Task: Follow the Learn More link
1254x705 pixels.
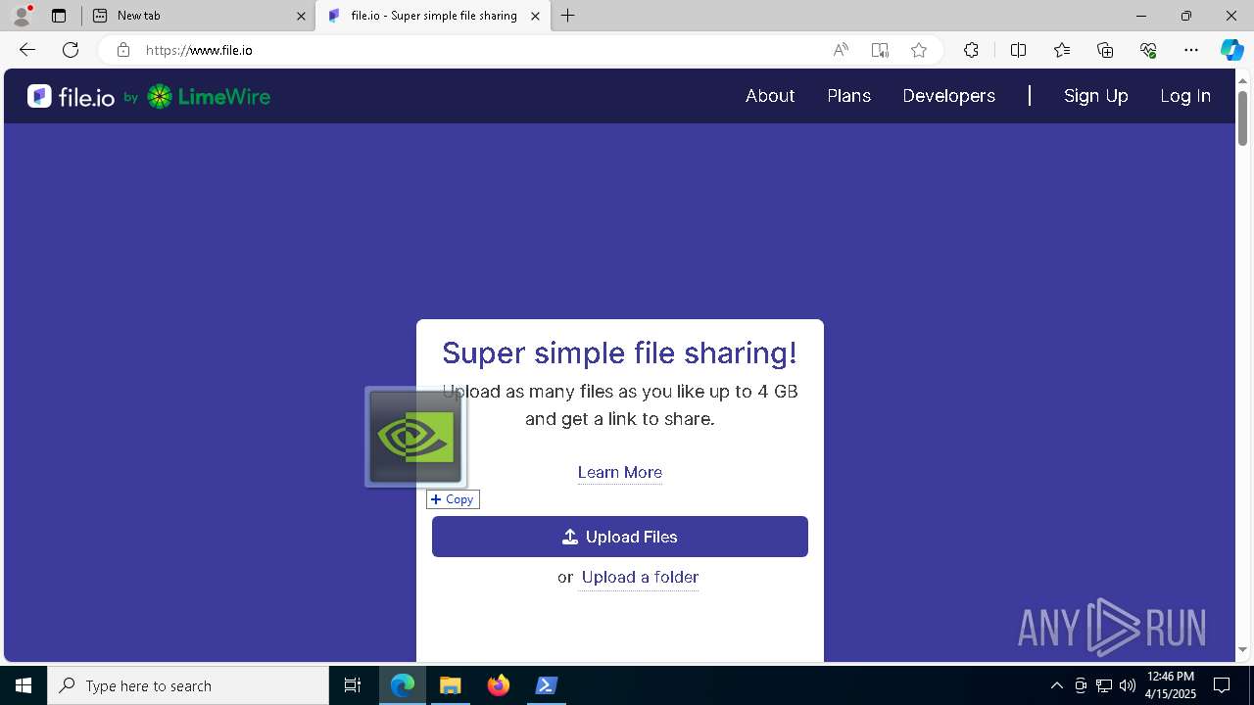Action: [x=620, y=472]
